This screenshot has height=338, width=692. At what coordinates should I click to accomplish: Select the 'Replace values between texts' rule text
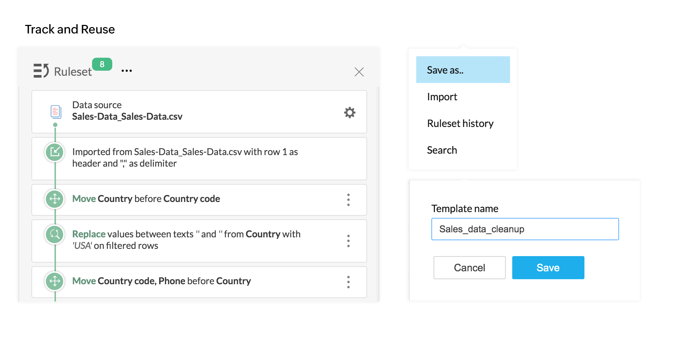click(x=186, y=240)
